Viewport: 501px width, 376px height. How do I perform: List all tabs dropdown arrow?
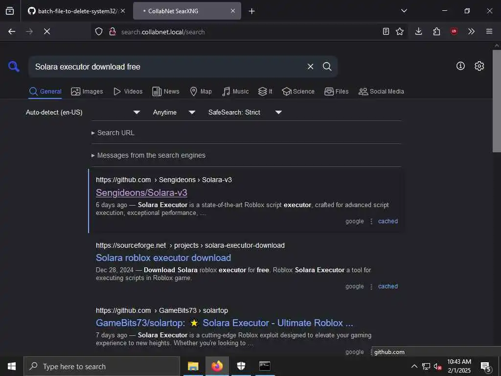(x=404, y=11)
